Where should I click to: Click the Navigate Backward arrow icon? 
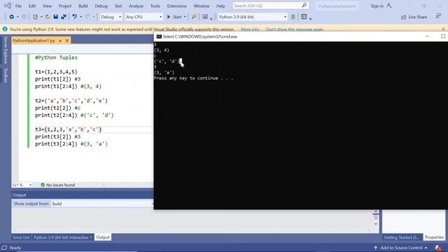click(x=11, y=17)
